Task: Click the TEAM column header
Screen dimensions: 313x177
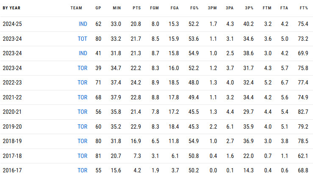Action: pyautogui.click(x=76, y=8)
